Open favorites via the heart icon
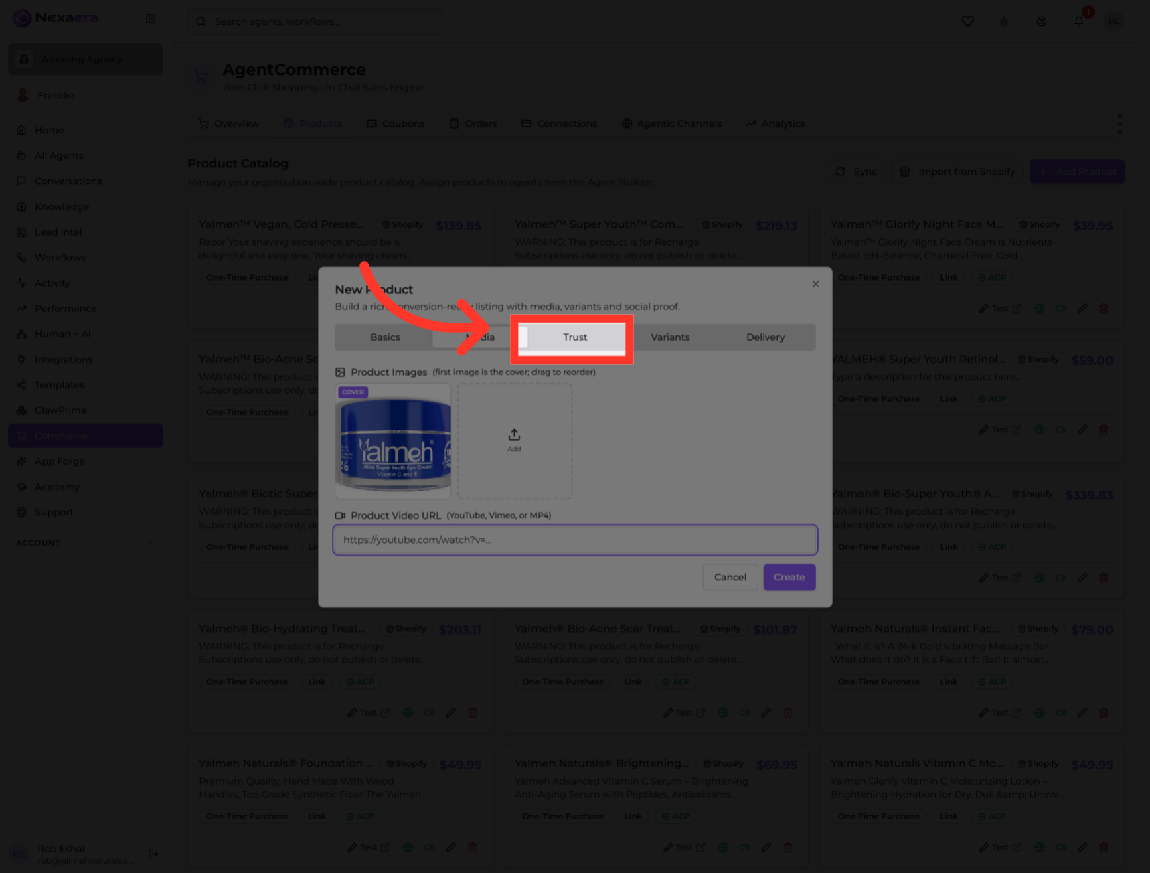This screenshot has width=1150, height=873. [967, 21]
